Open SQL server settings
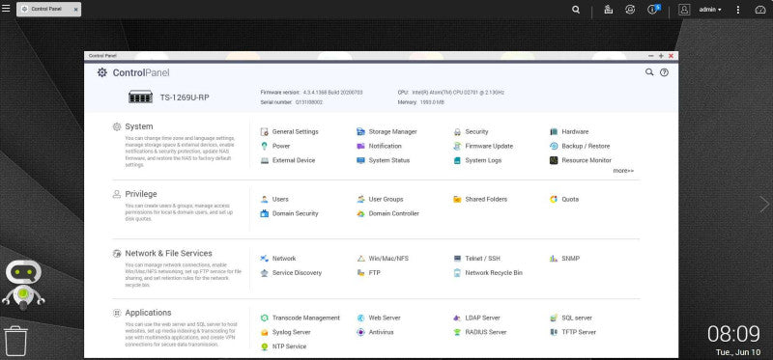Viewport: 773px width, 360px height. click(571, 318)
